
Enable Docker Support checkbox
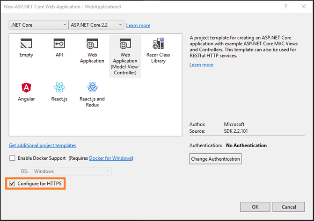pyautogui.click(x=13, y=158)
